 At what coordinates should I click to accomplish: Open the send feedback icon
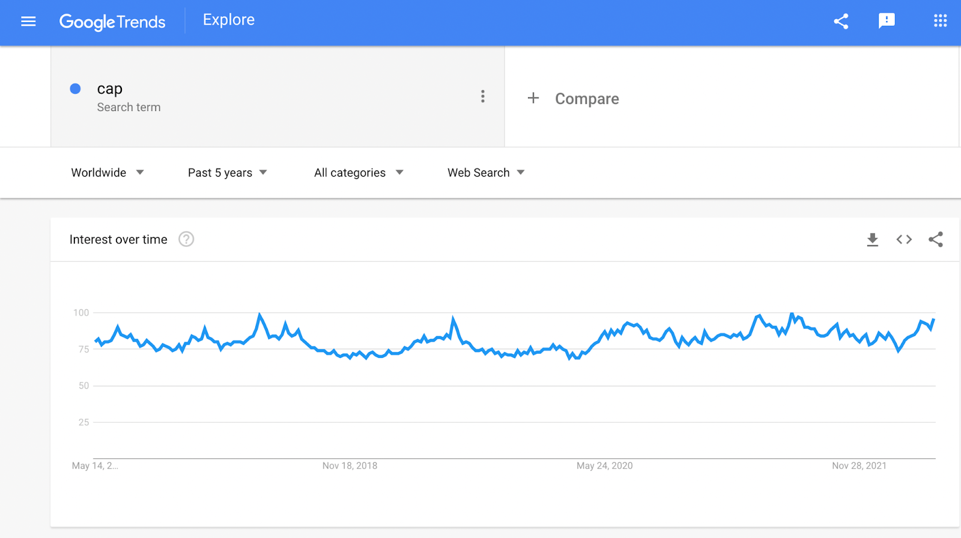click(887, 21)
